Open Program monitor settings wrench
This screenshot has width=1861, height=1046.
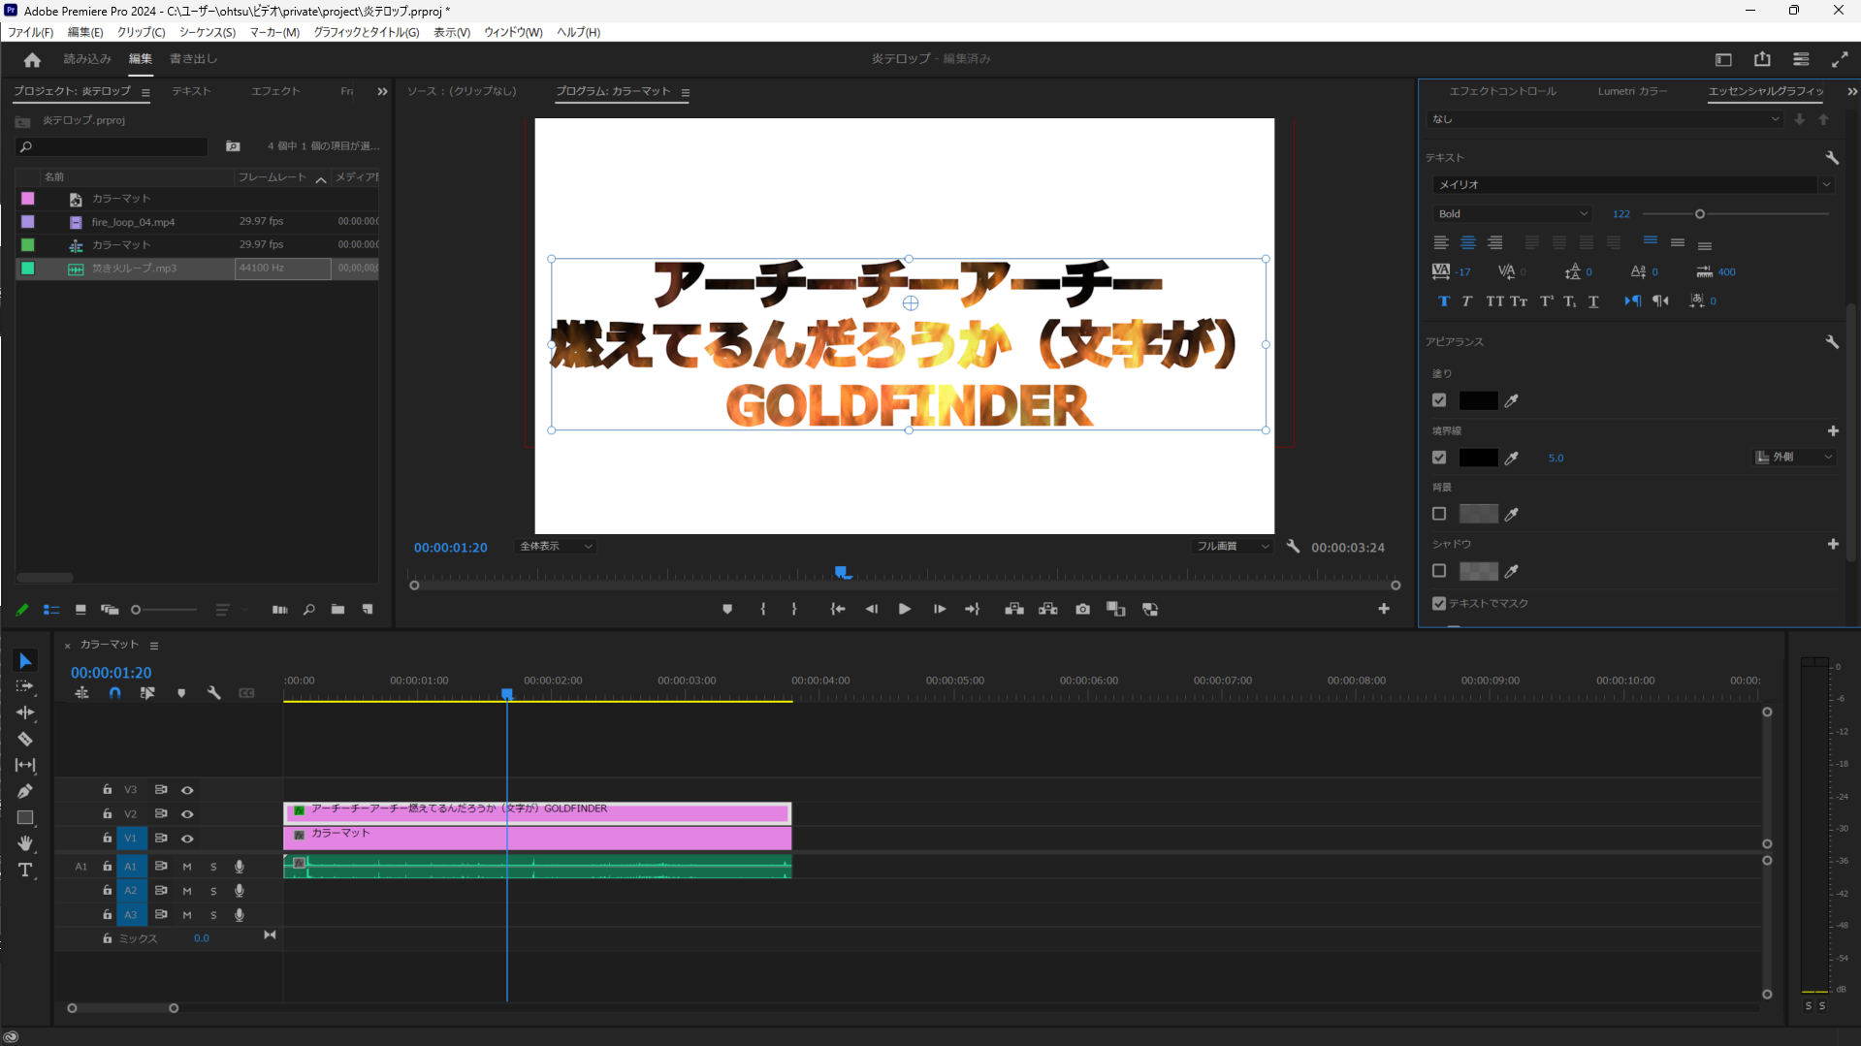tap(1293, 547)
